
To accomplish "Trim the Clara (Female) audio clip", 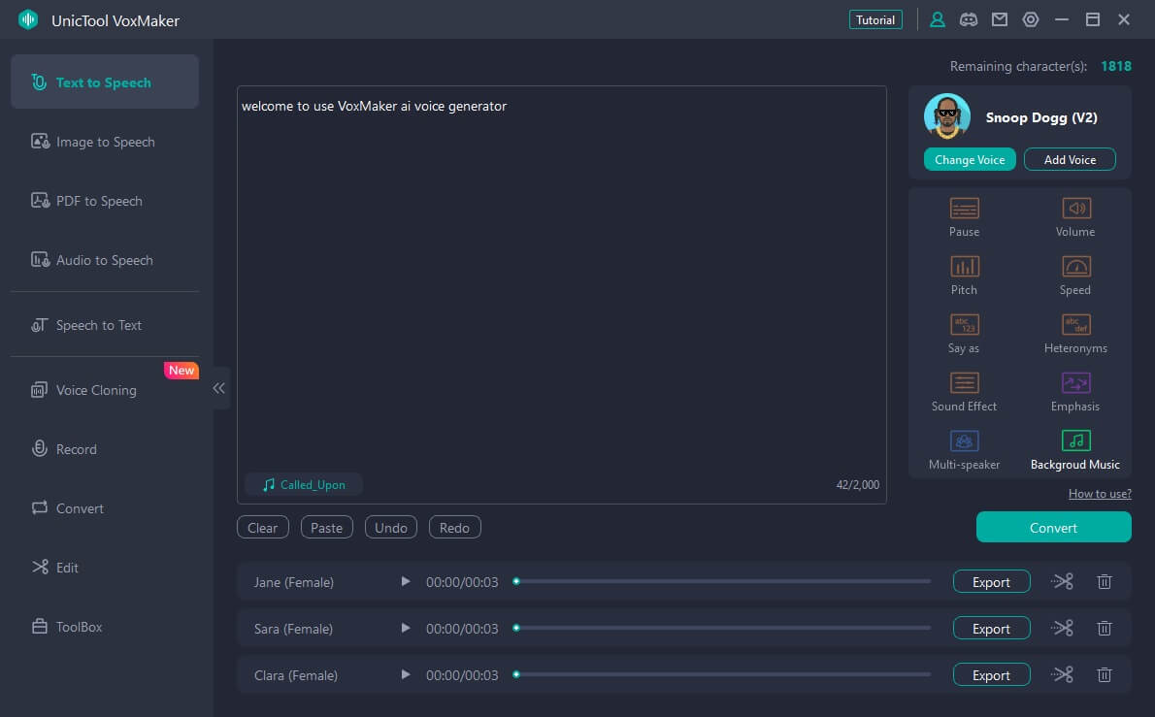I will [x=1062, y=674].
